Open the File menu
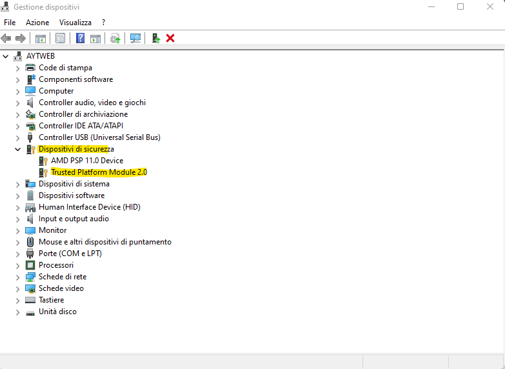 [10, 23]
